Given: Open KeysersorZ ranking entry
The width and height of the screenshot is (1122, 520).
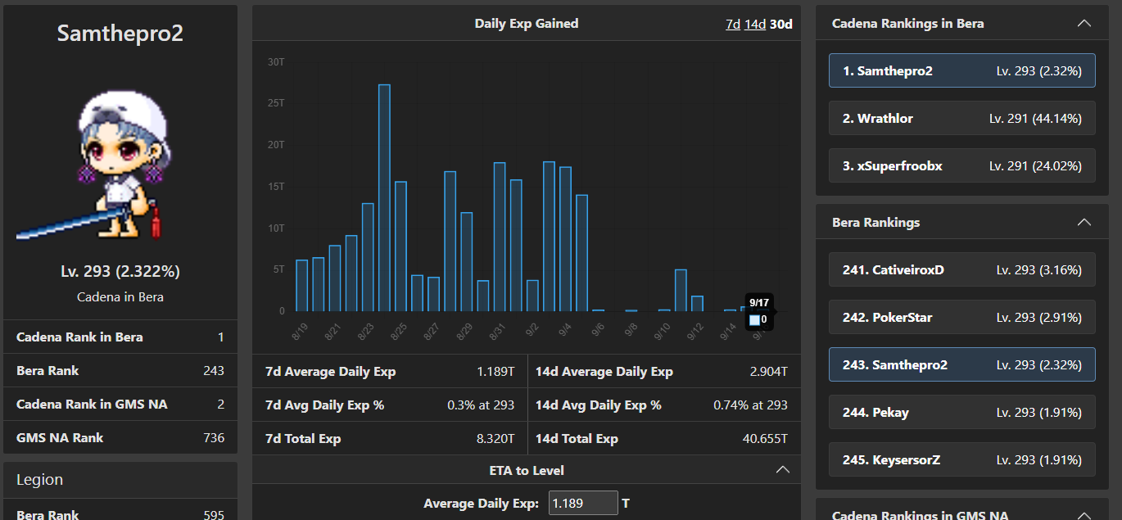Looking at the screenshot, I should pos(962,459).
